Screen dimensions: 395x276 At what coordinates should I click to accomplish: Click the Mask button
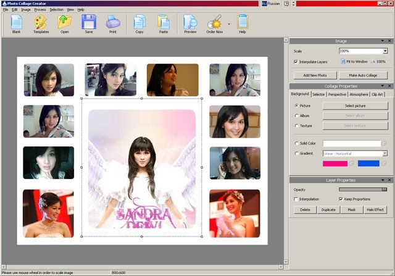click(x=352, y=210)
